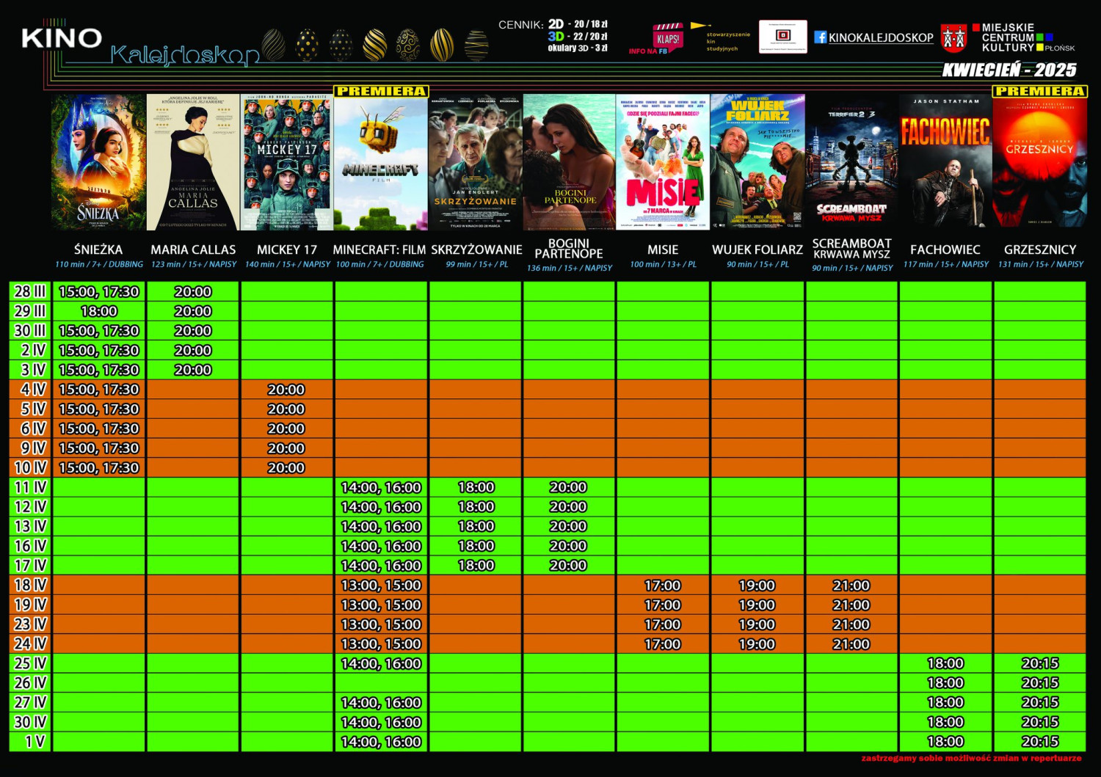Open the KINOKALEJDOSKOP Facebook link
1101x777 pixels.
[x=881, y=37]
